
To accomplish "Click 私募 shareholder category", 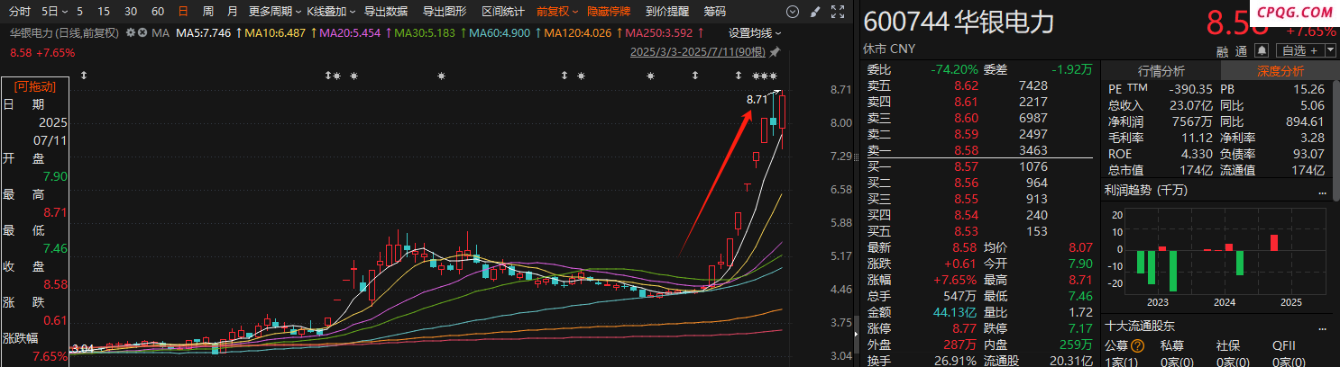I will tap(1172, 345).
